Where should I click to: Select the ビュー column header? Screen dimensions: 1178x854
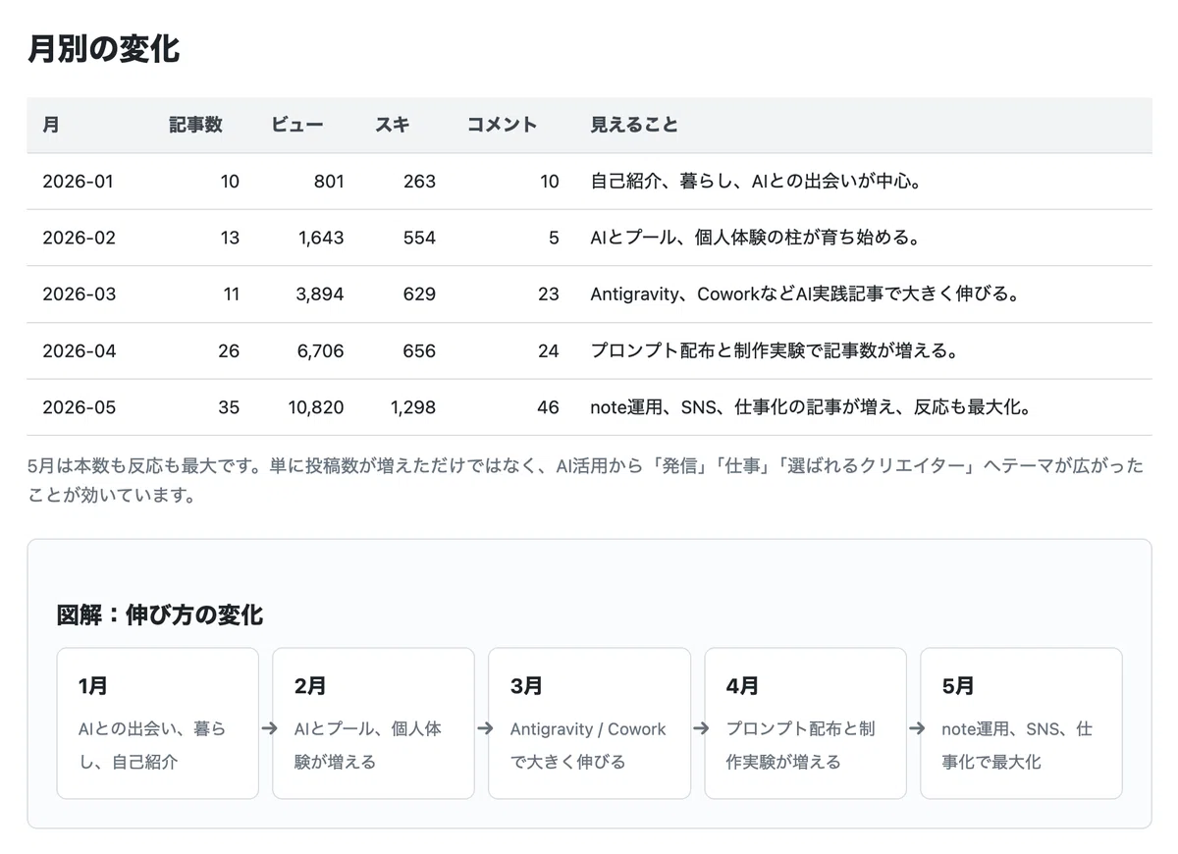click(x=297, y=125)
